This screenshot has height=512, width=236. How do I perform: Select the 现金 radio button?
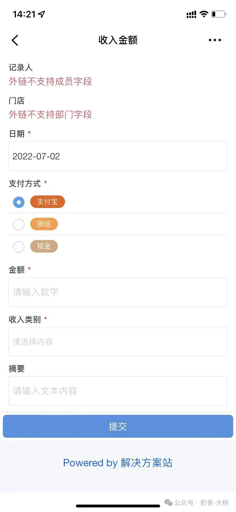pyautogui.click(x=19, y=247)
